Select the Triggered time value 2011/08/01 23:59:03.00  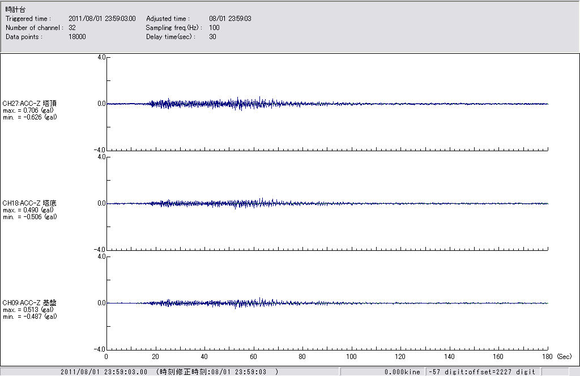coord(106,19)
